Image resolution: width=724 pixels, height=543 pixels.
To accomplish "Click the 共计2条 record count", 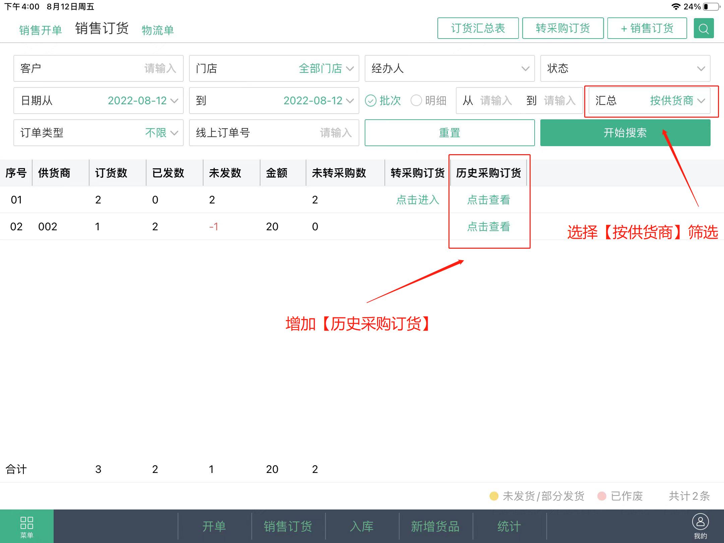I will [x=689, y=496].
